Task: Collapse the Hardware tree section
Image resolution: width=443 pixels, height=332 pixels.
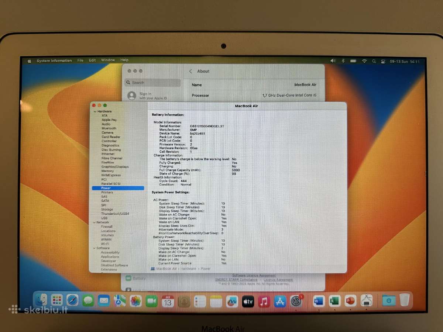Action: pyautogui.click(x=95, y=111)
